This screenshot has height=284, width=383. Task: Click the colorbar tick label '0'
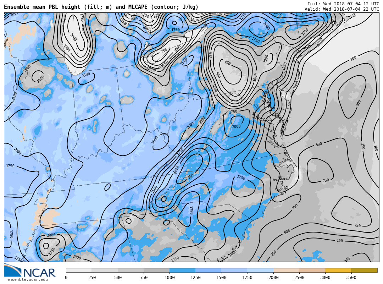point(66,277)
